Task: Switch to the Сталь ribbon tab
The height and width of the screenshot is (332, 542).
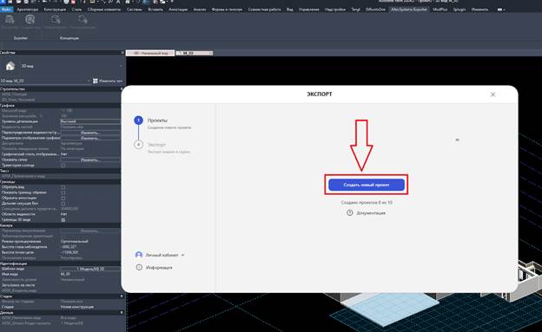Action: tap(76, 10)
